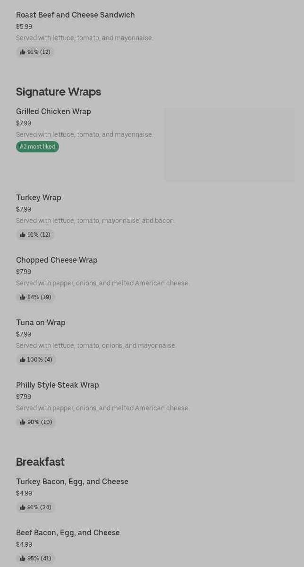Click thumbs-up icon under Roast Beef and Cheese Sandwich

point(23,52)
